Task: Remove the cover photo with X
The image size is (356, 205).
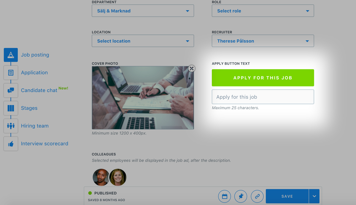Action: [x=192, y=68]
